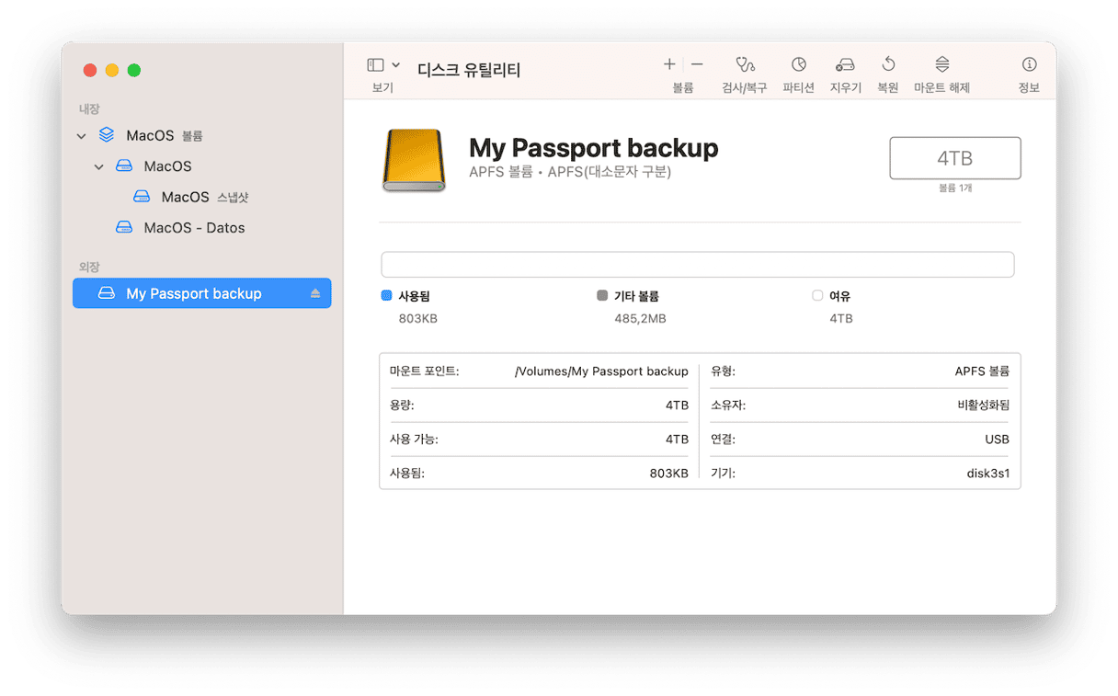Open the Info panel icon
Image resolution: width=1118 pixels, height=696 pixels.
(x=1029, y=64)
